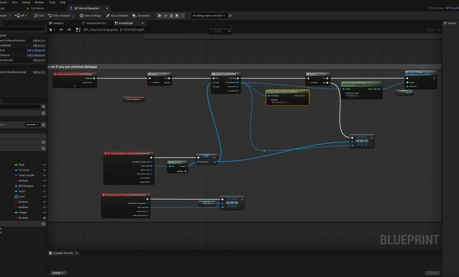Start Simulation from the toolbar
The width and height of the screenshot is (459, 277).
(x=141, y=16)
